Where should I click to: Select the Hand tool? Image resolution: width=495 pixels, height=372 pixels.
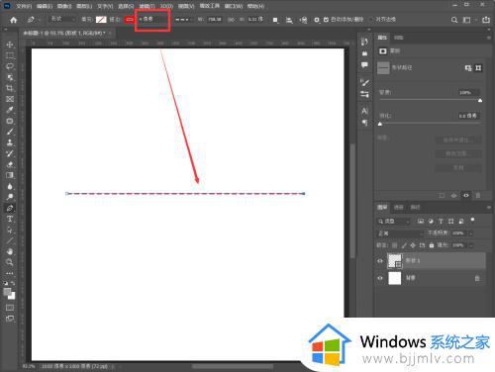point(10,251)
